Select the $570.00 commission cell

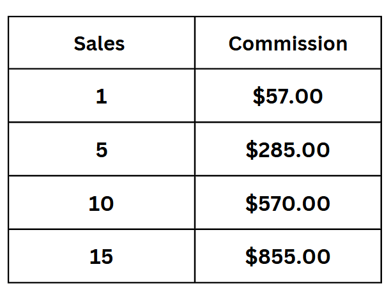[x=287, y=203]
